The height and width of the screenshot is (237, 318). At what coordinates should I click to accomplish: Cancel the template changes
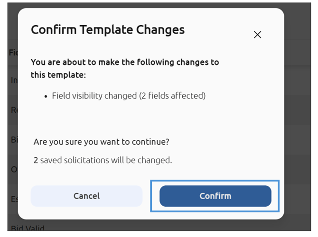point(86,196)
